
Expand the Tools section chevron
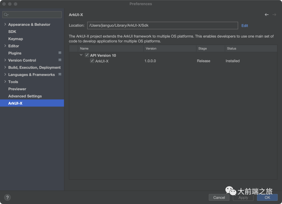(x=5, y=82)
